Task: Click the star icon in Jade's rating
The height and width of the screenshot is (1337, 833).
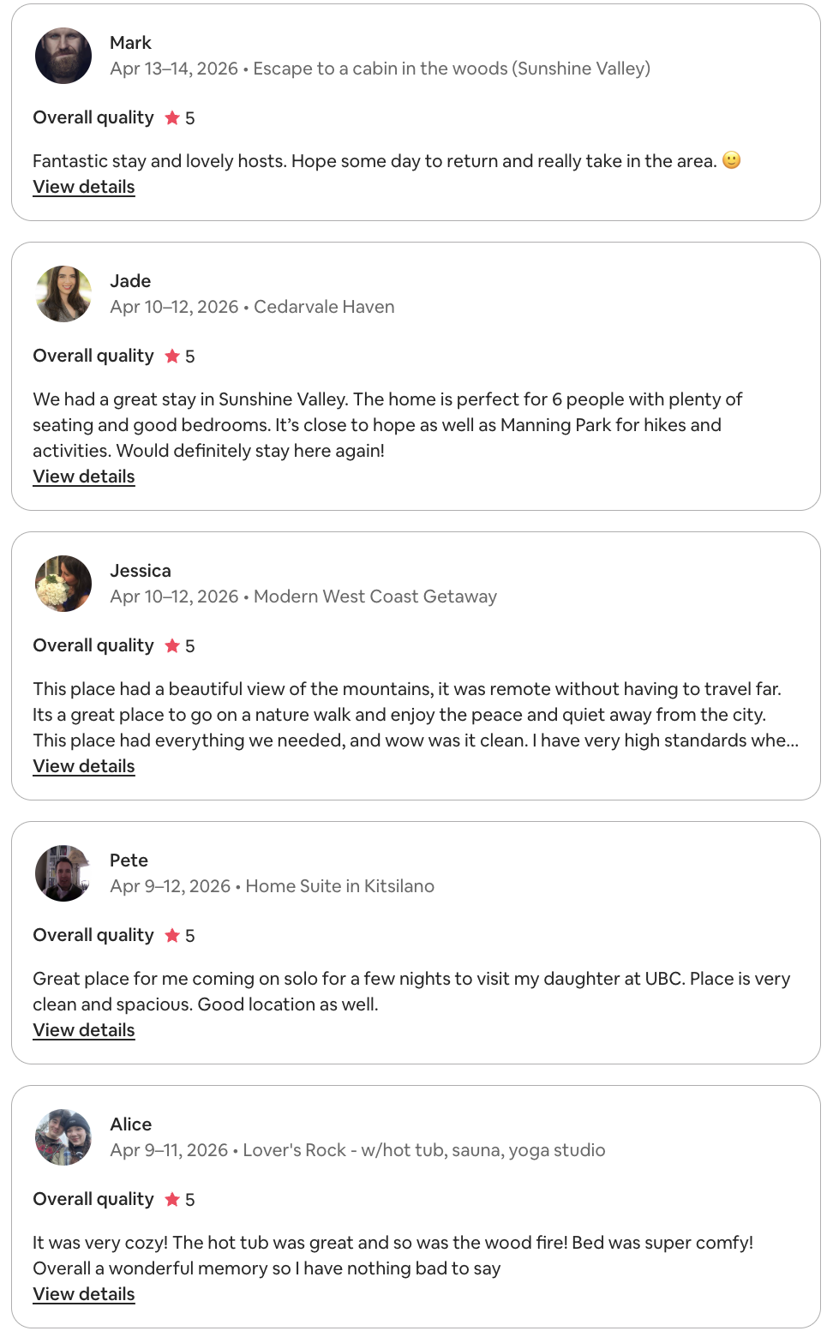Action: coord(172,357)
